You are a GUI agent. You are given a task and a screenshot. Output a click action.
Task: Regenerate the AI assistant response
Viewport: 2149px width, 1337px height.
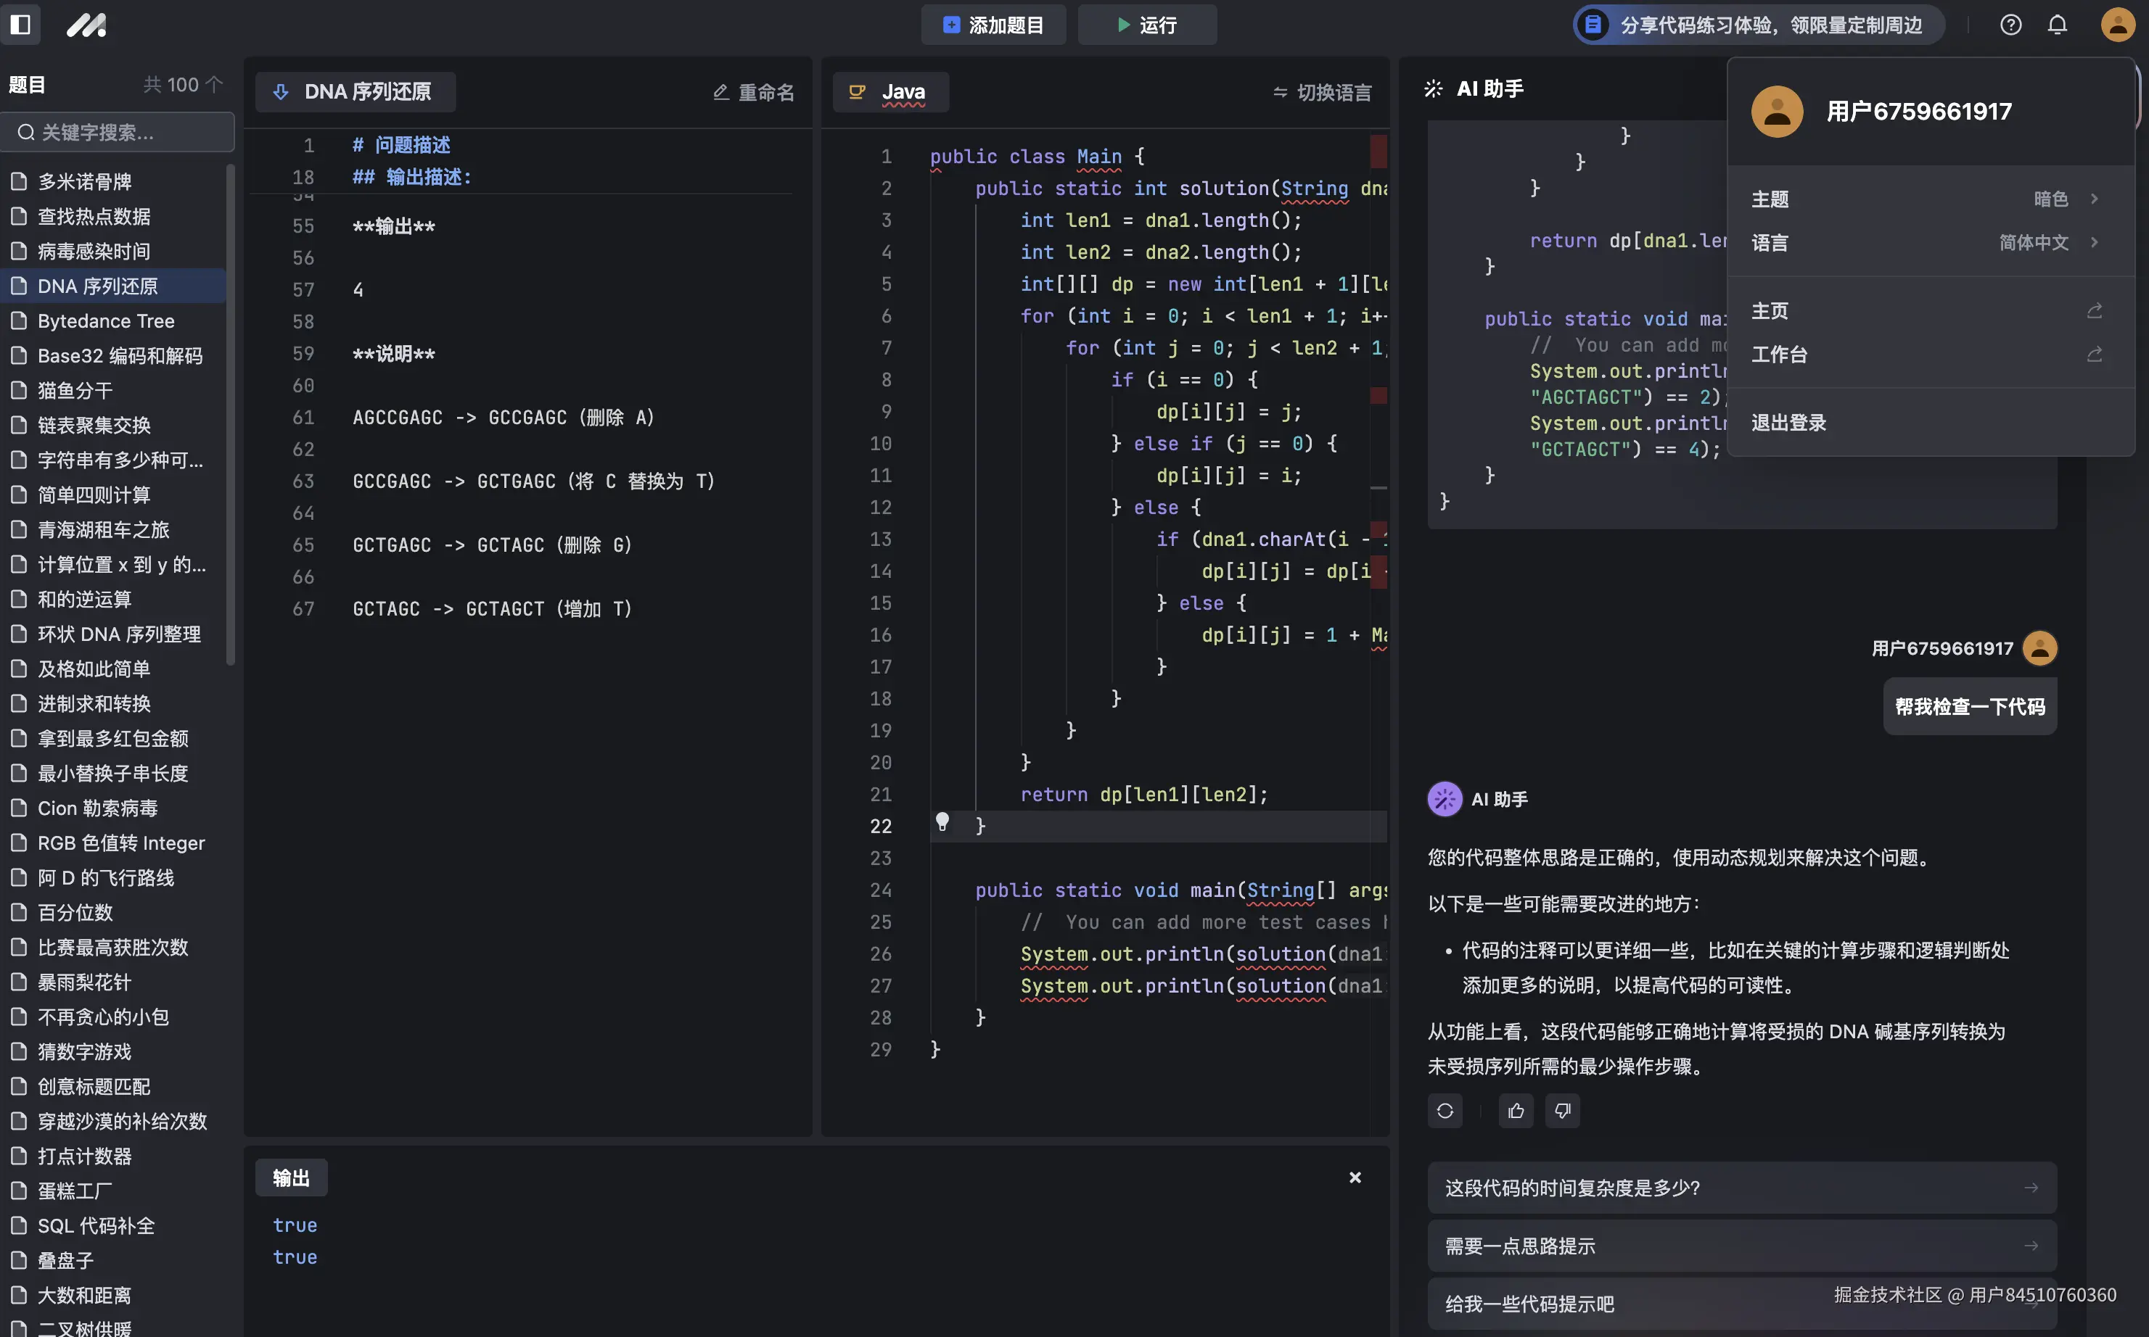click(1445, 1111)
